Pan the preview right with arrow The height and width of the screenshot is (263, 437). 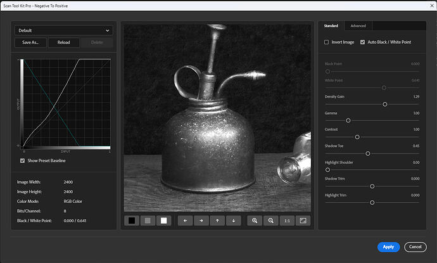click(201, 221)
